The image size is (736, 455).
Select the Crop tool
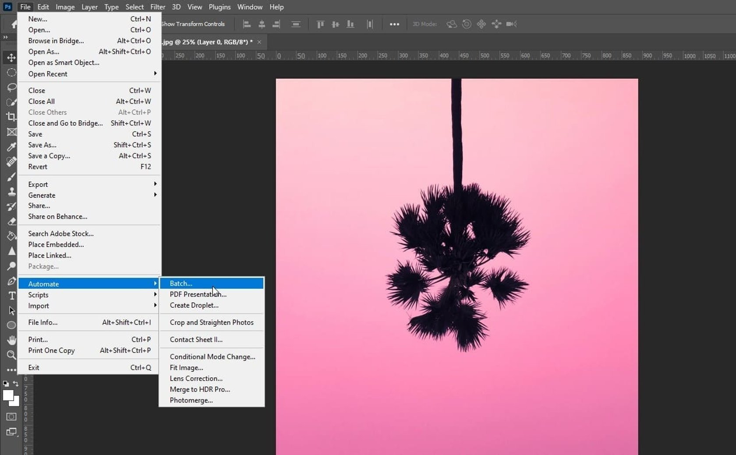[x=11, y=117]
